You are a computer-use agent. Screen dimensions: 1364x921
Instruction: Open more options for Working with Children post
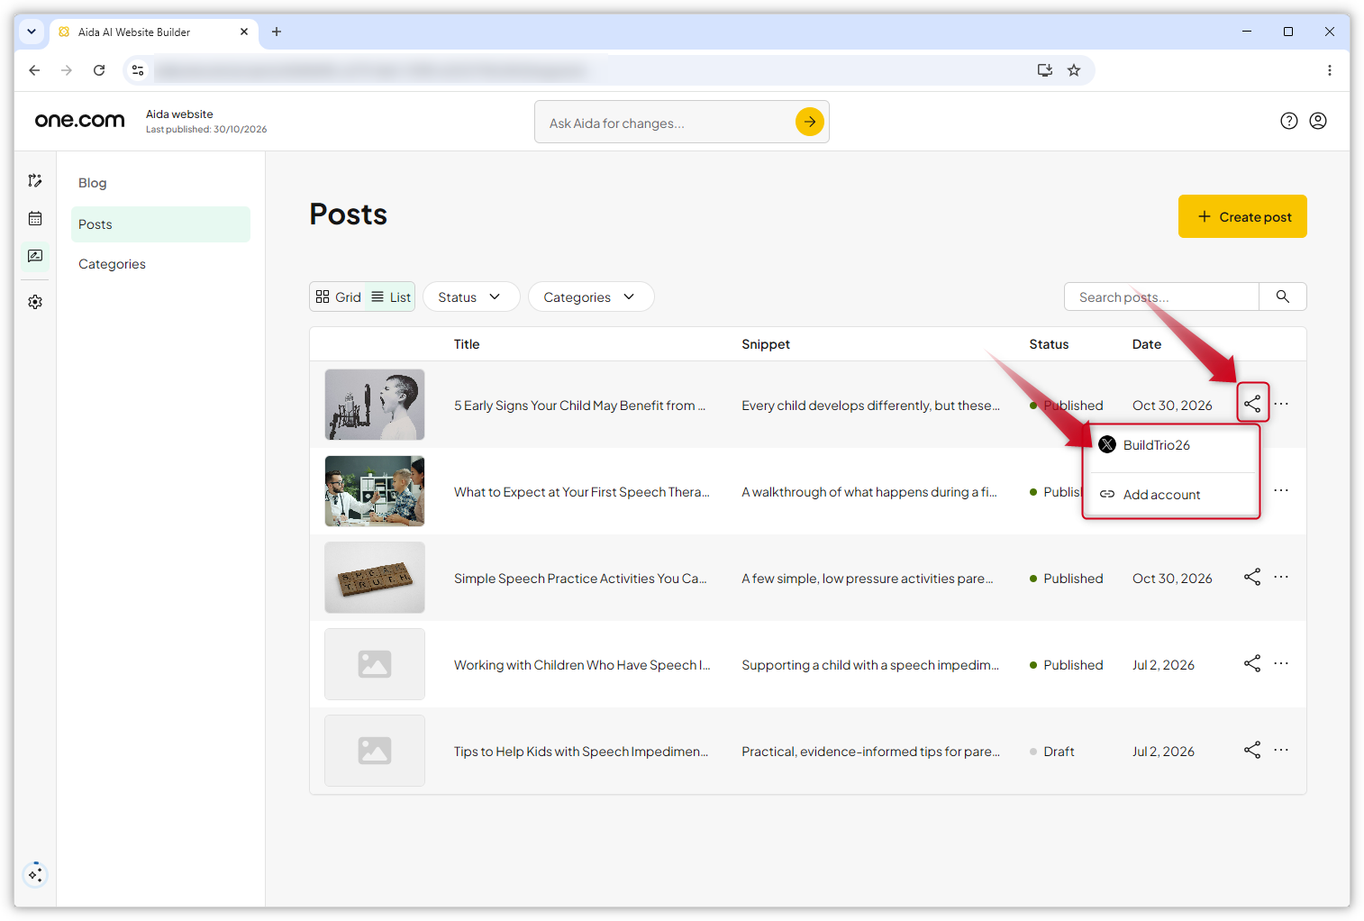click(1281, 663)
